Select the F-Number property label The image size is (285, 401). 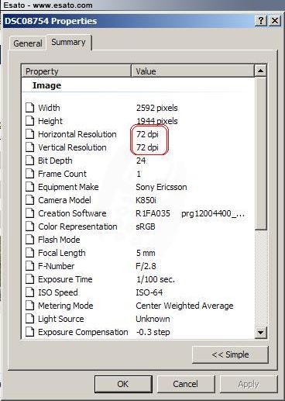coord(56,266)
